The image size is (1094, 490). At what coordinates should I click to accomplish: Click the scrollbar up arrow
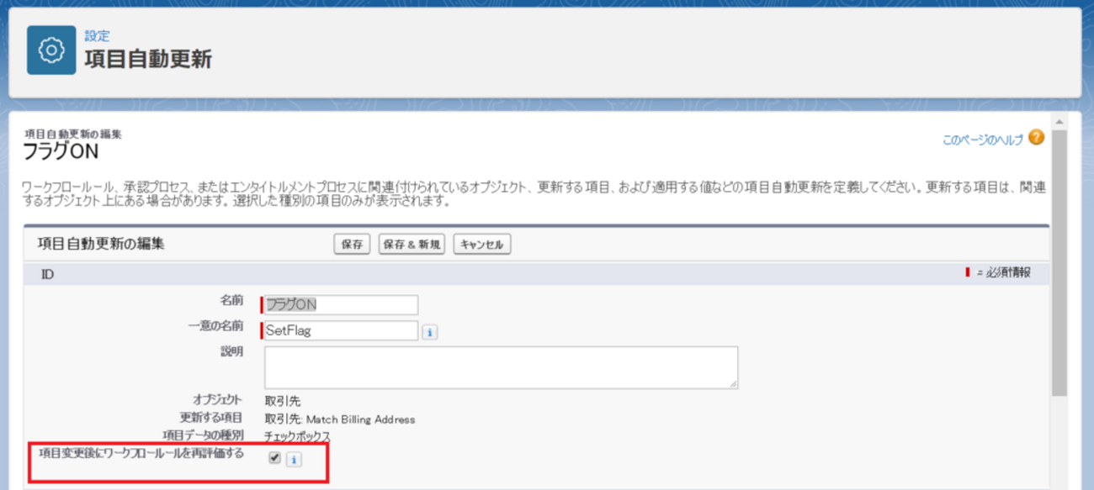(x=1059, y=122)
